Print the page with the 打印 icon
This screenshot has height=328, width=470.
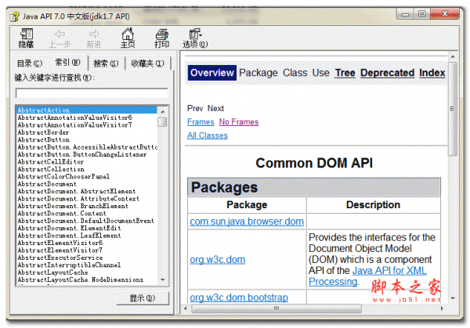click(162, 38)
